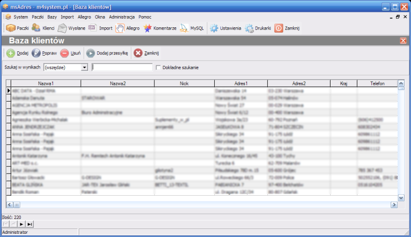This screenshot has width=411, height=237.
Task: Click the table's vertical scrollbar down arrow
Action: pyautogui.click(x=401, y=198)
